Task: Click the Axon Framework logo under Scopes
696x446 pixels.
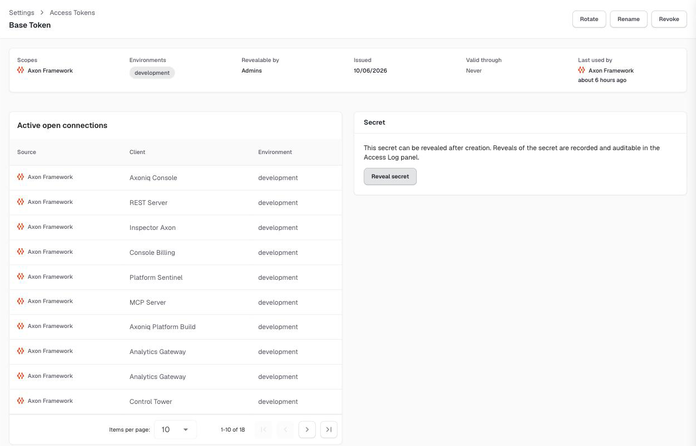Action: pyautogui.click(x=21, y=70)
